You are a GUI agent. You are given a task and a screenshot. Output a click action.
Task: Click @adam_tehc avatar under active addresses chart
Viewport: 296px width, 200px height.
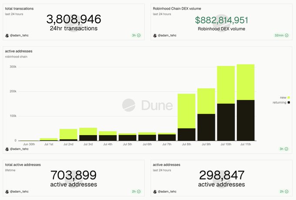point(7,149)
